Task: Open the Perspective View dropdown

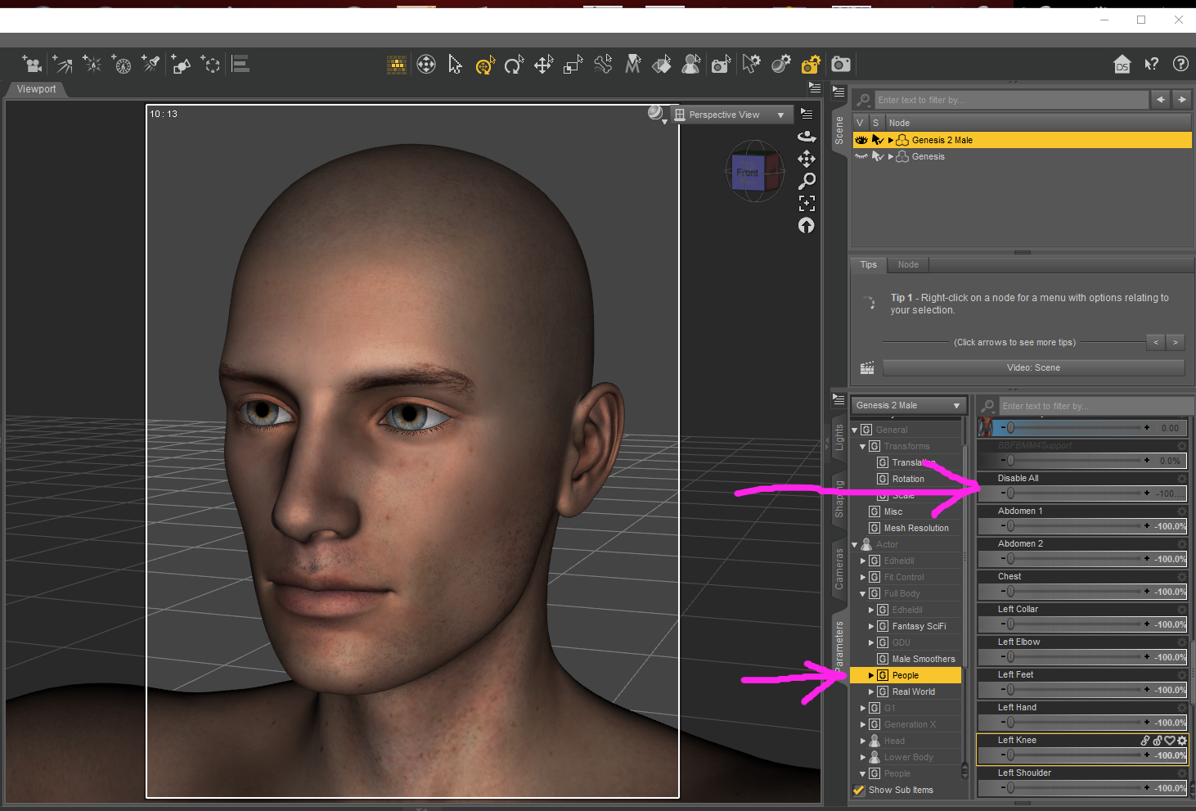Action: click(x=730, y=115)
